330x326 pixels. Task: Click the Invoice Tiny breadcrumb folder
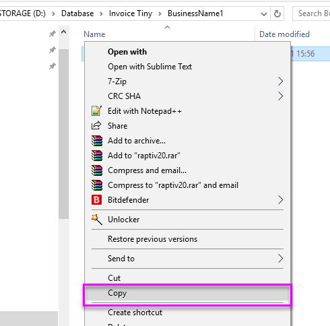coord(131,13)
